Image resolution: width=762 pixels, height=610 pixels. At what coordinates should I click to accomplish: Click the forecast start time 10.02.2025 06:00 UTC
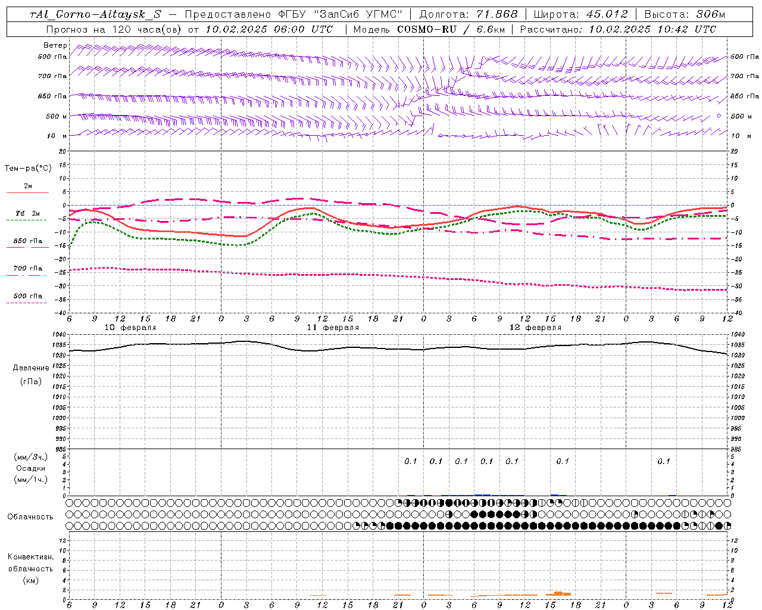click(269, 29)
